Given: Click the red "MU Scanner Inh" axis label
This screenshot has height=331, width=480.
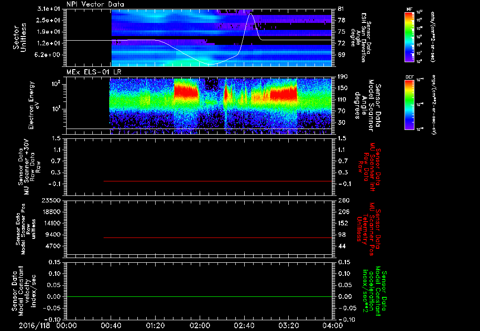Looking at the screenshot, I should click(373, 167).
